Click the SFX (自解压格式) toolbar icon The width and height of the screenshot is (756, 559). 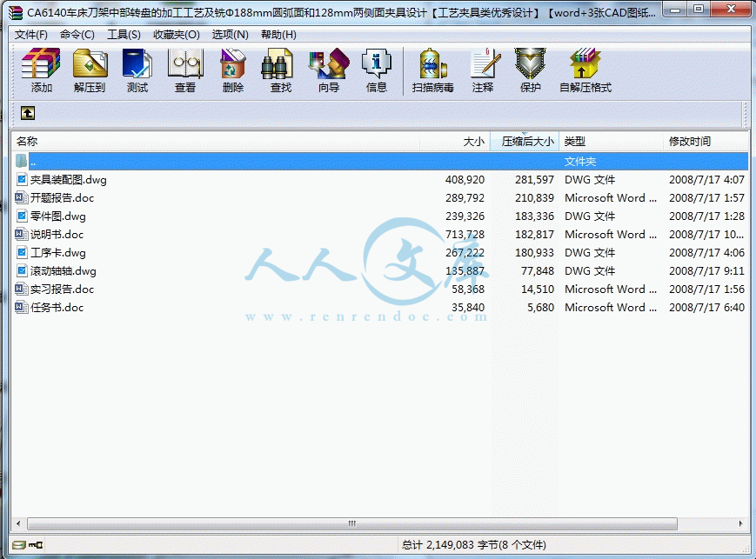pos(585,64)
